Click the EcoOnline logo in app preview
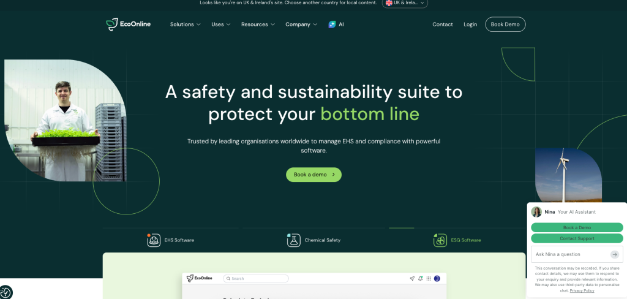627x299 pixels. [199, 278]
